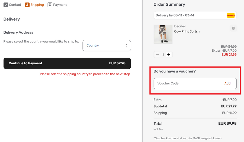Decrease quantity with the minus button
The image size is (244, 142).
pos(158,54)
